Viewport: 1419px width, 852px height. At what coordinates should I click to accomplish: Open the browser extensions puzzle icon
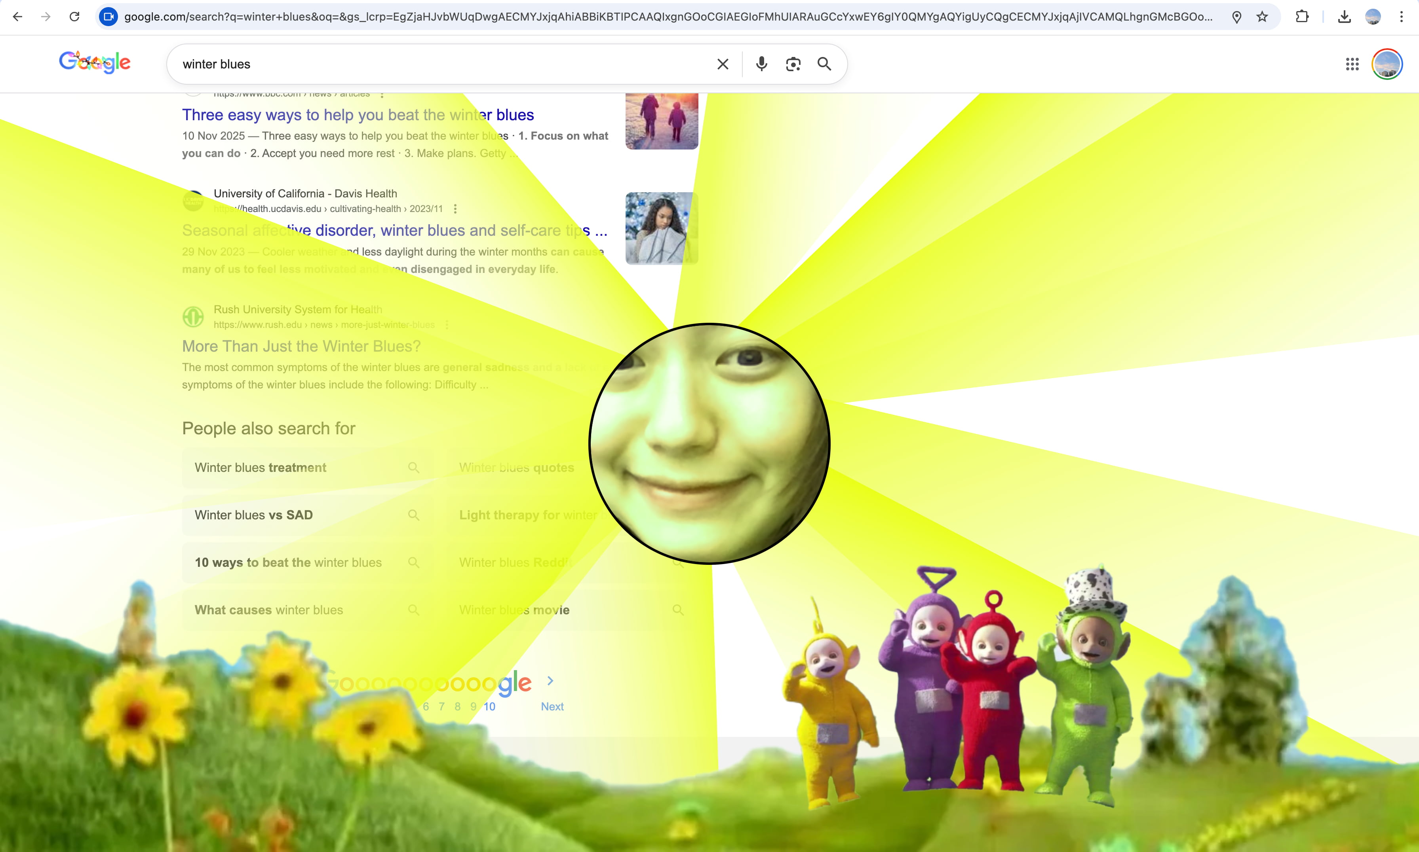click(1302, 17)
